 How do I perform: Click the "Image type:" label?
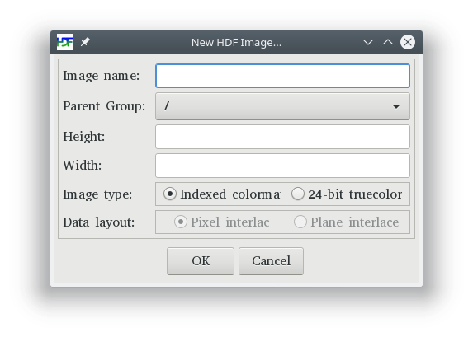click(x=97, y=194)
